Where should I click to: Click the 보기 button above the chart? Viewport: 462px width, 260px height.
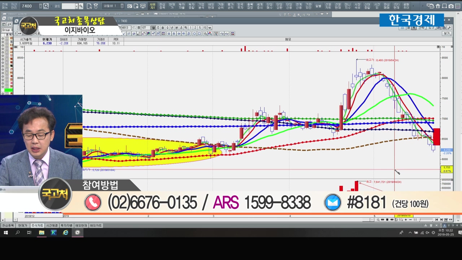pyautogui.click(x=447, y=34)
